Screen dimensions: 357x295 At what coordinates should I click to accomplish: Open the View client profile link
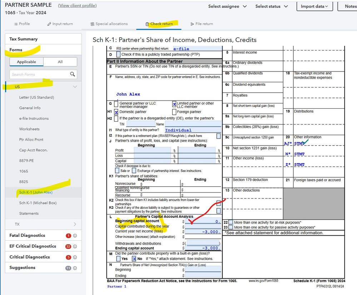coord(78,6)
